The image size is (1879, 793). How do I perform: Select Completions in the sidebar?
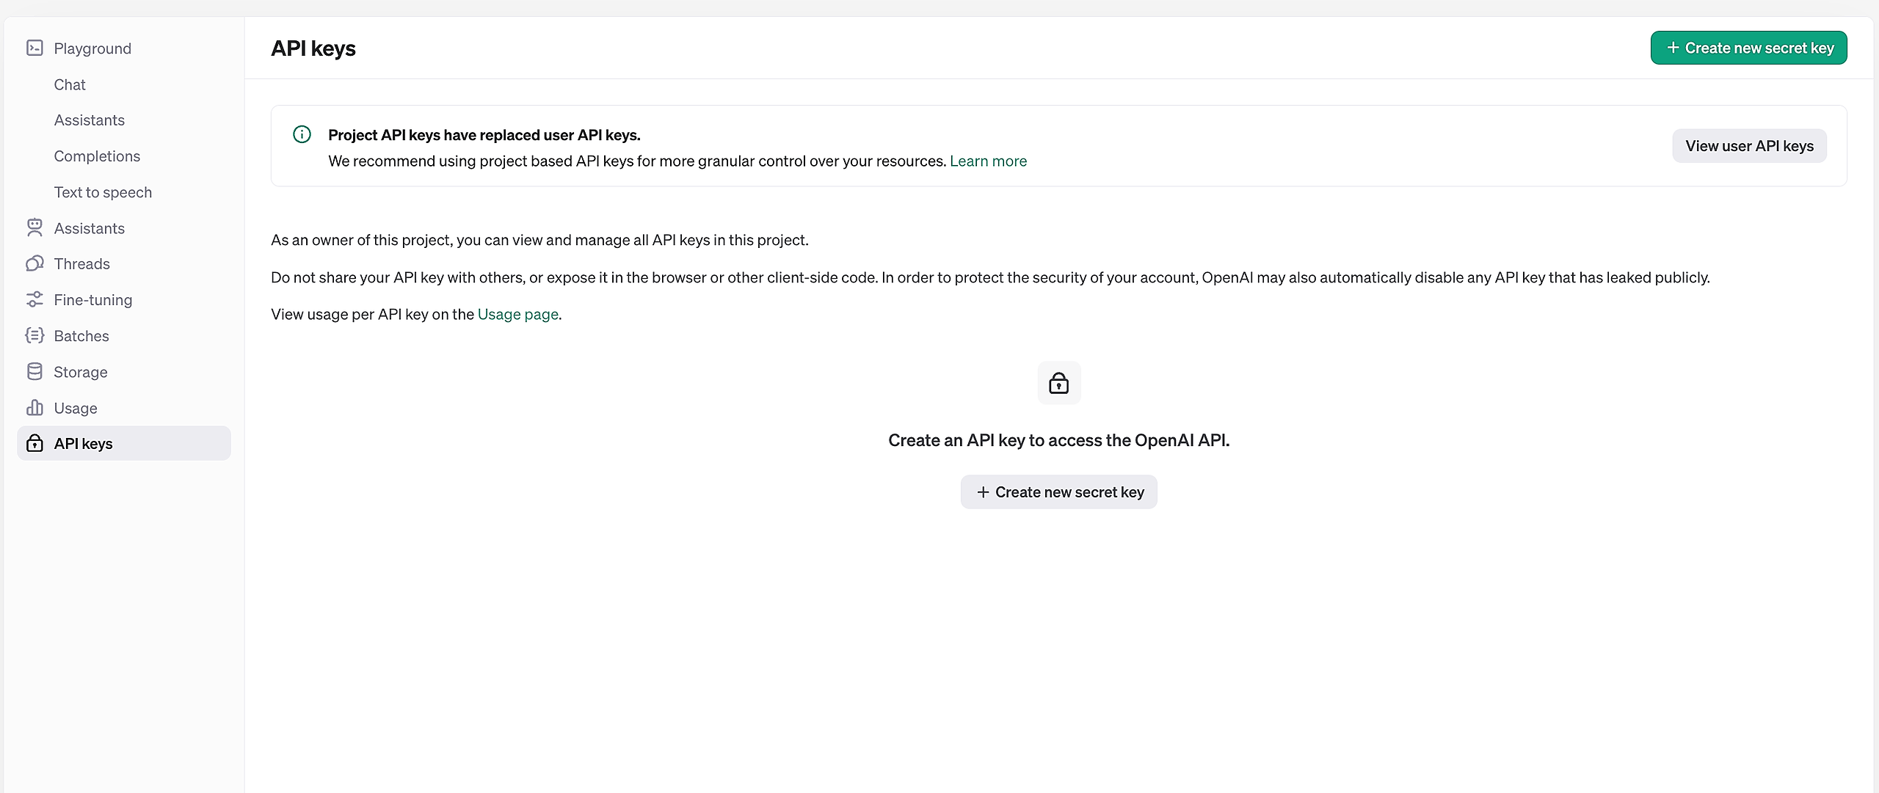pyautogui.click(x=97, y=156)
